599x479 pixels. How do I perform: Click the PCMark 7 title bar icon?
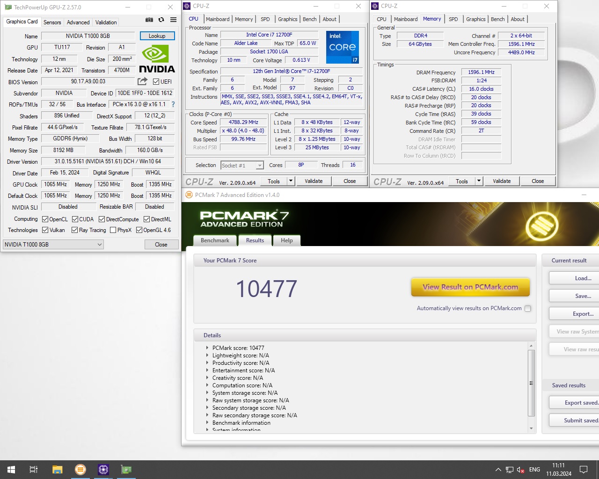tap(189, 195)
